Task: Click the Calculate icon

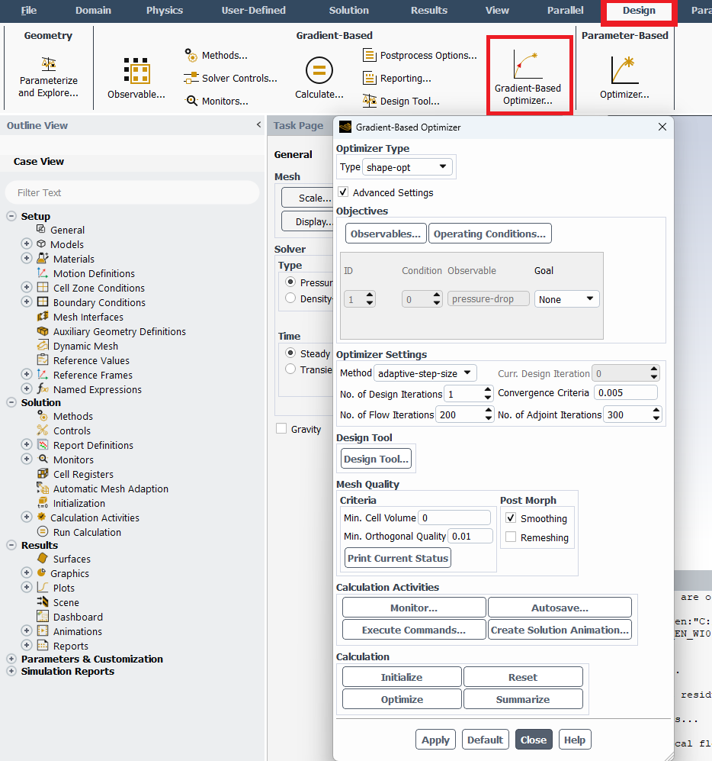Action: coord(319,73)
